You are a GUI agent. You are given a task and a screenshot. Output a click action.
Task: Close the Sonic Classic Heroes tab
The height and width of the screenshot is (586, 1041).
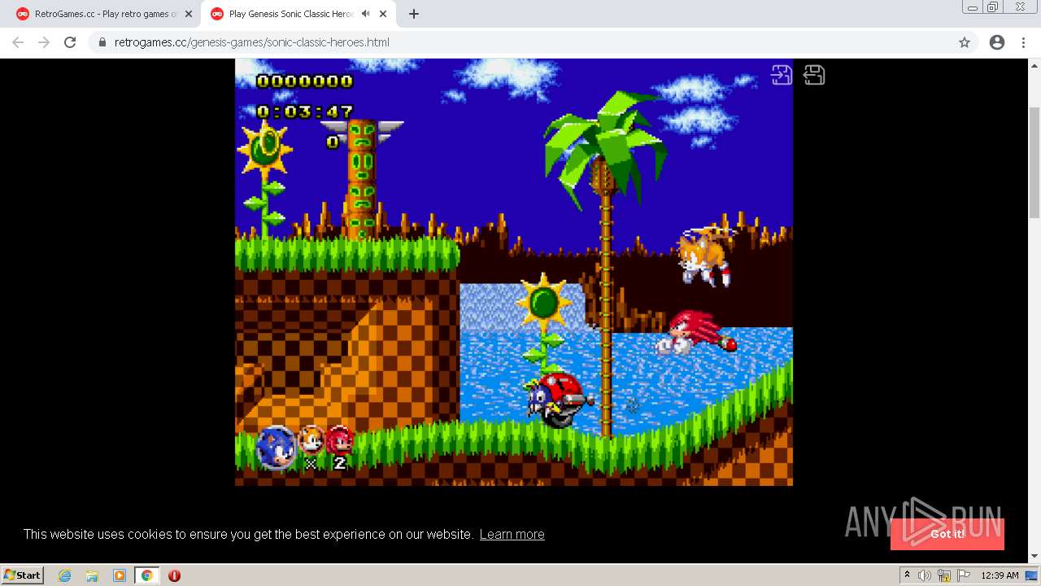[x=383, y=14]
